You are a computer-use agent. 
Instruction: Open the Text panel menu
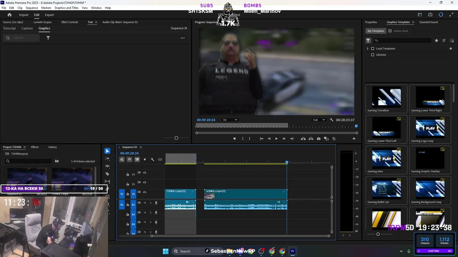click(x=96, y=22)
